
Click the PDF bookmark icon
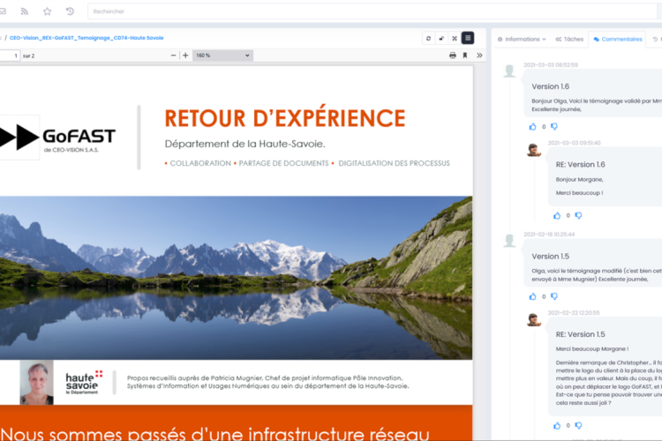466,56
